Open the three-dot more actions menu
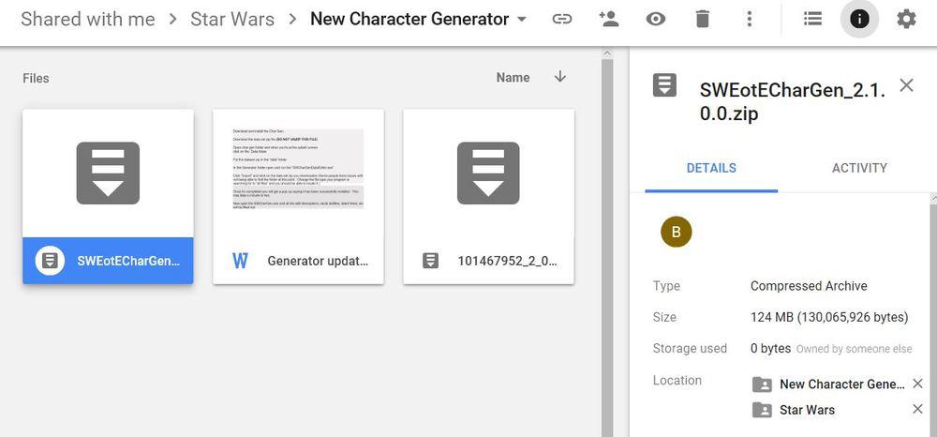Screen dimensions: 937x437 click(x=749, y=20)
